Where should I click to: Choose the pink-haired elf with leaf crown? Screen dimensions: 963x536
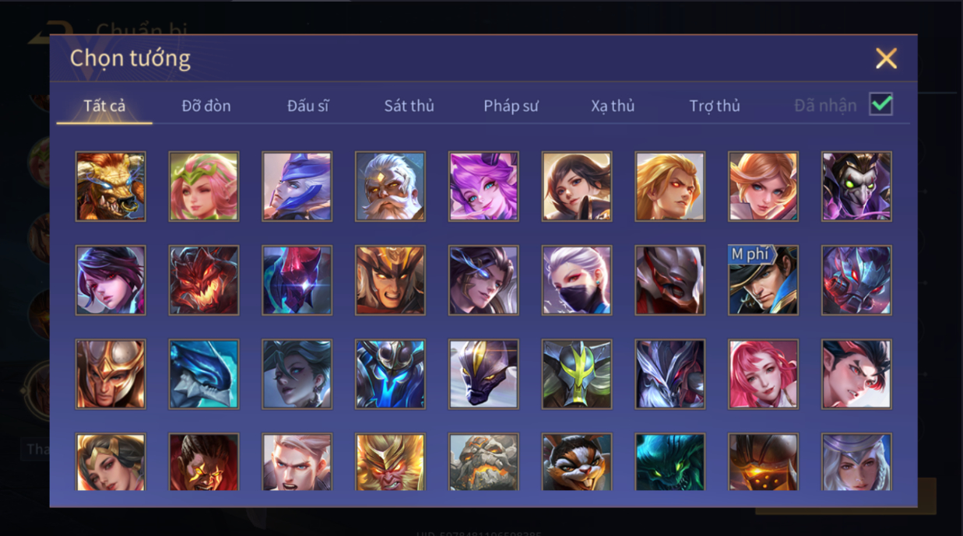click(x=204, y=187)
